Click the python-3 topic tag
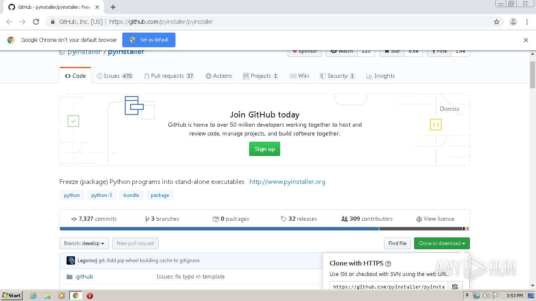 [x=101, y=195]
